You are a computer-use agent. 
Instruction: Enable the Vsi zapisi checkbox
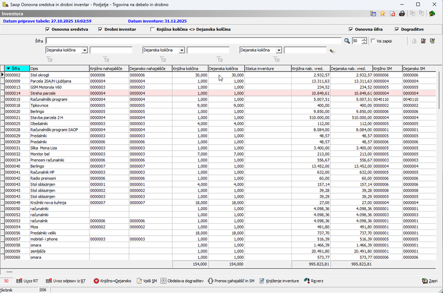coord(373,41)
